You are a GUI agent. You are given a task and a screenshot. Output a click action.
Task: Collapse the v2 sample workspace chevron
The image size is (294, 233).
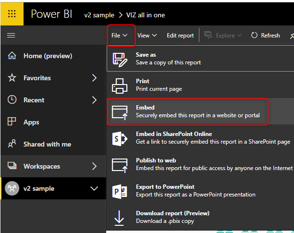coord(94,188)
